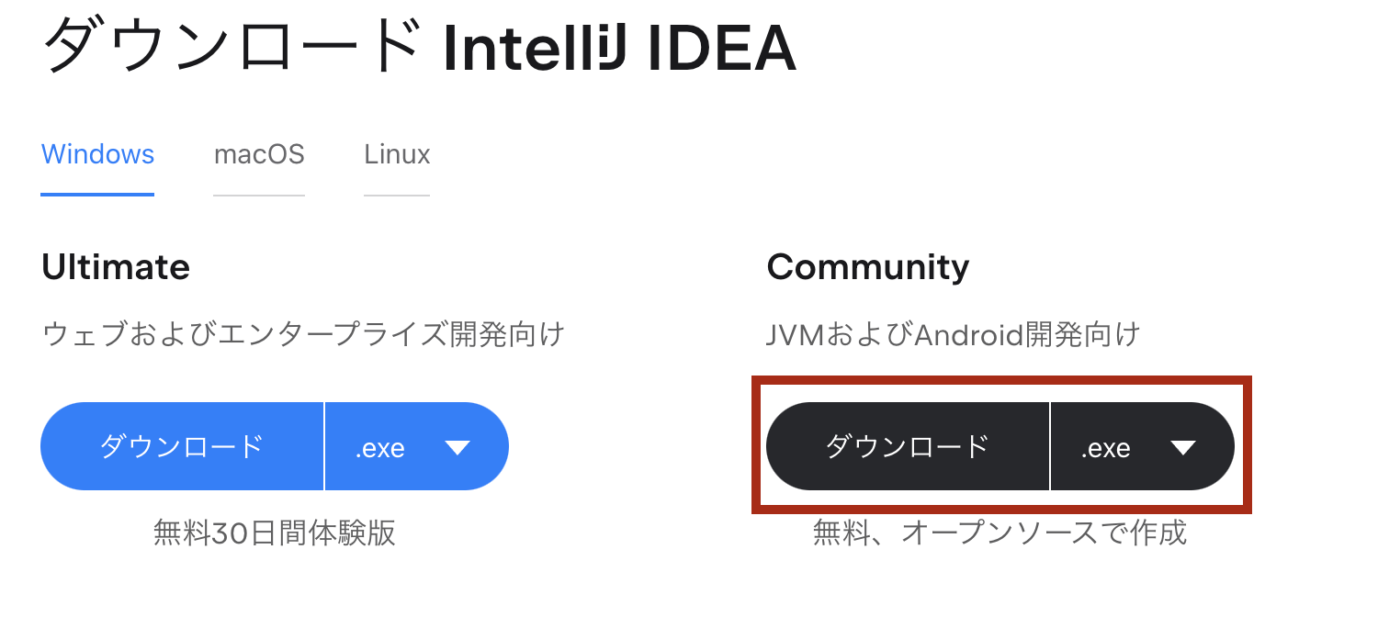Open the Community .exe format dropdown

point(1142,446)
